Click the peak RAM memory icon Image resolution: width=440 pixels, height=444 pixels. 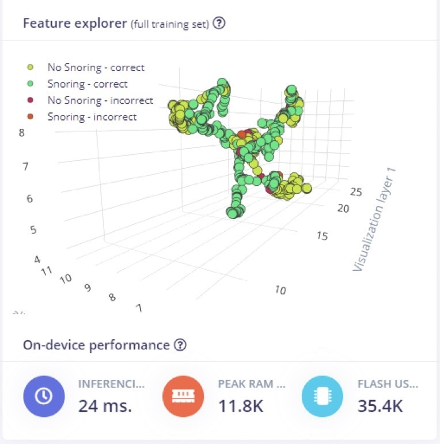[x=183, y=396]
